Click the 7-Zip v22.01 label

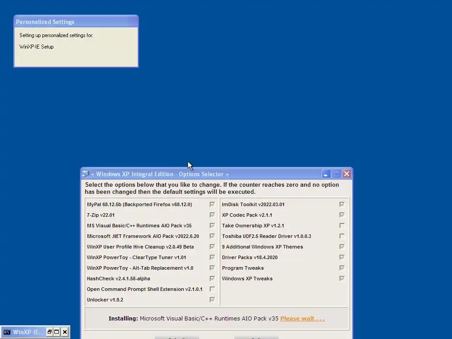[x=101, y=215]
